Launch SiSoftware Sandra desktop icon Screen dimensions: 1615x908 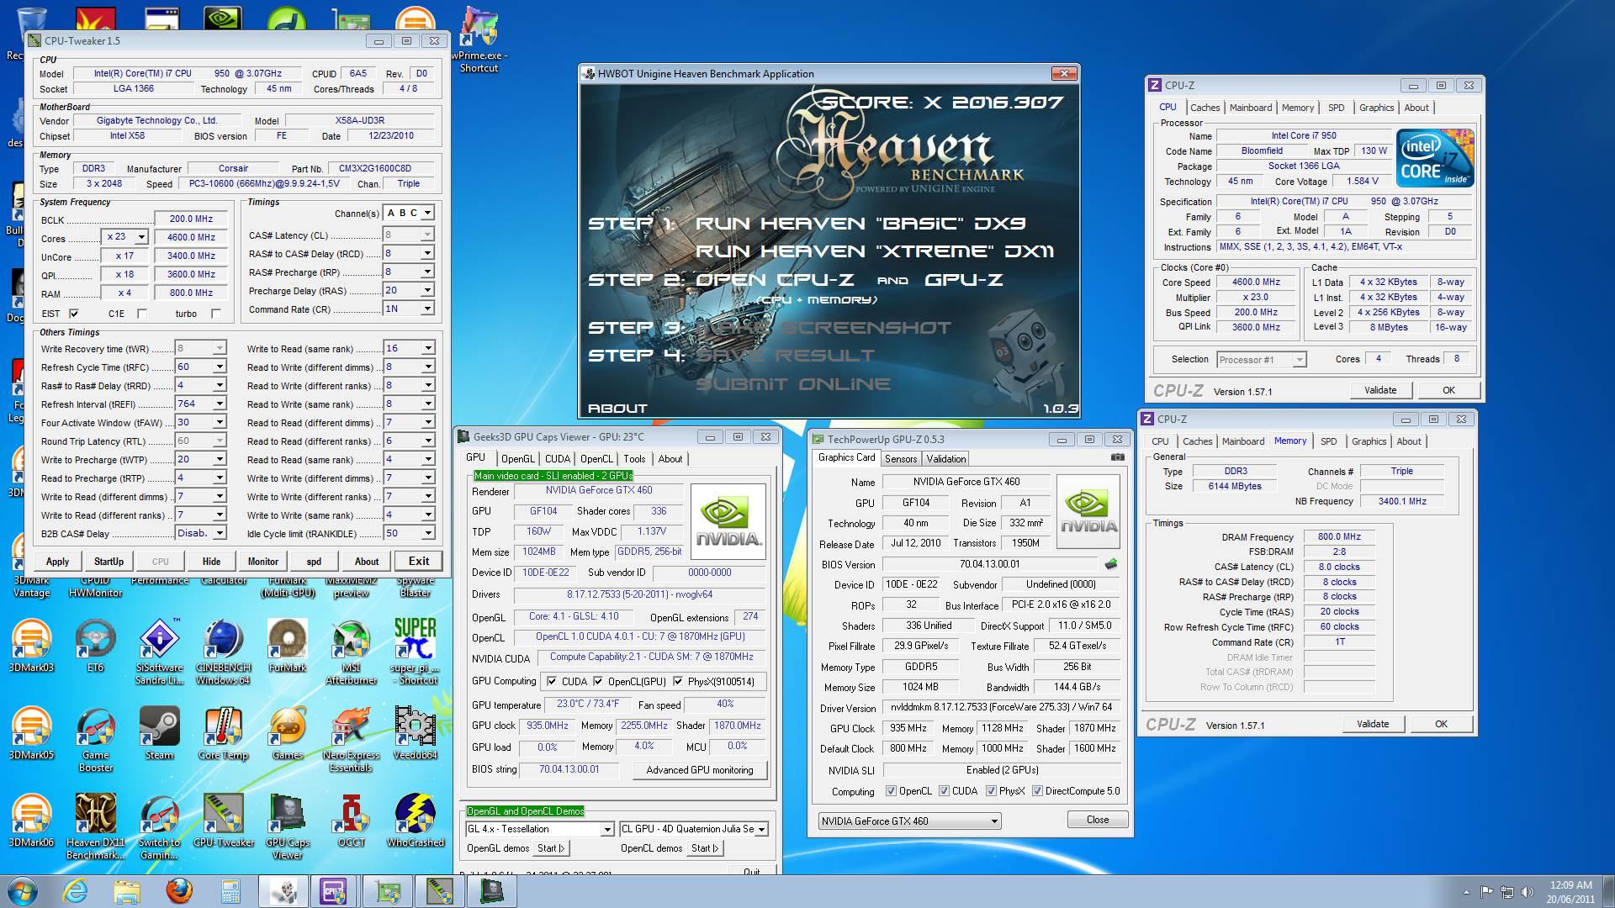coord(159,652)
